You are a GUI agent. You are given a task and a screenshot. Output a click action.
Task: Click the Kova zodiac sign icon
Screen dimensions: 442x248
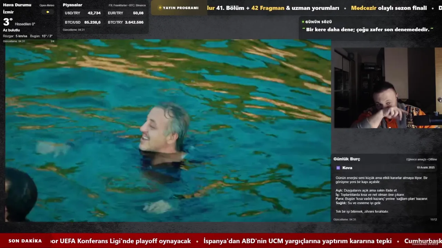(x=338, y=168)
